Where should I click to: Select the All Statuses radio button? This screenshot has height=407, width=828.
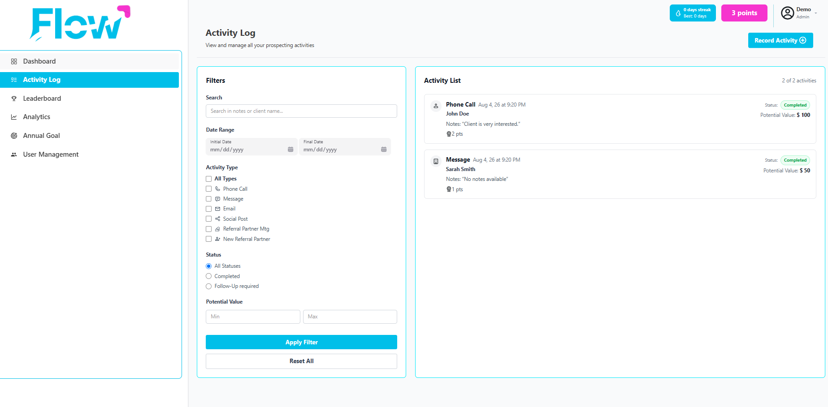click(x=208, y=266)
